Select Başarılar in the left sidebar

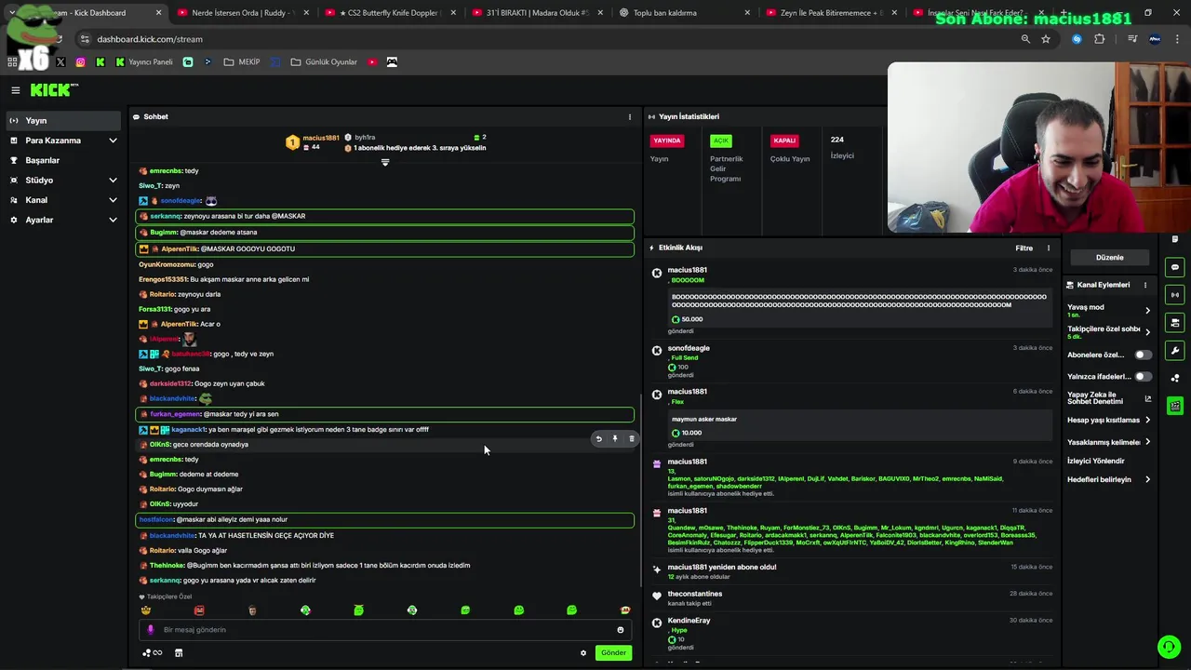63,160
